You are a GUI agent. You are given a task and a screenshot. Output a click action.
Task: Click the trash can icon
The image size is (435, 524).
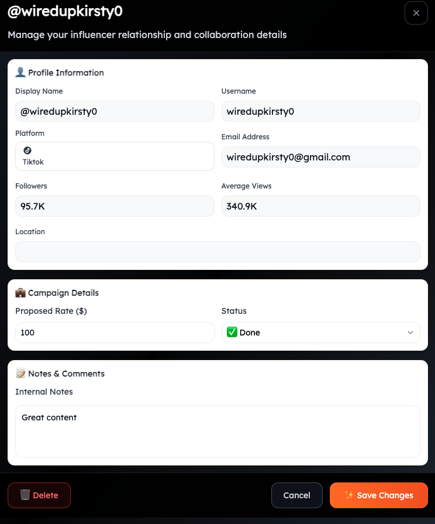click(x=25, y=495)
